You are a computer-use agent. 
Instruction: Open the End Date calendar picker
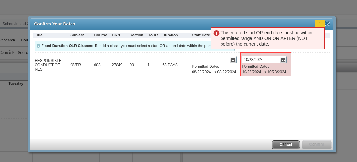[x=283, y=60]
